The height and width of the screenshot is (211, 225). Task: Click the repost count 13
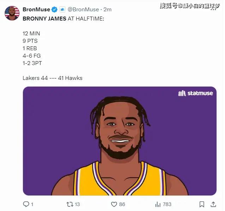click(x=77, y=204)
